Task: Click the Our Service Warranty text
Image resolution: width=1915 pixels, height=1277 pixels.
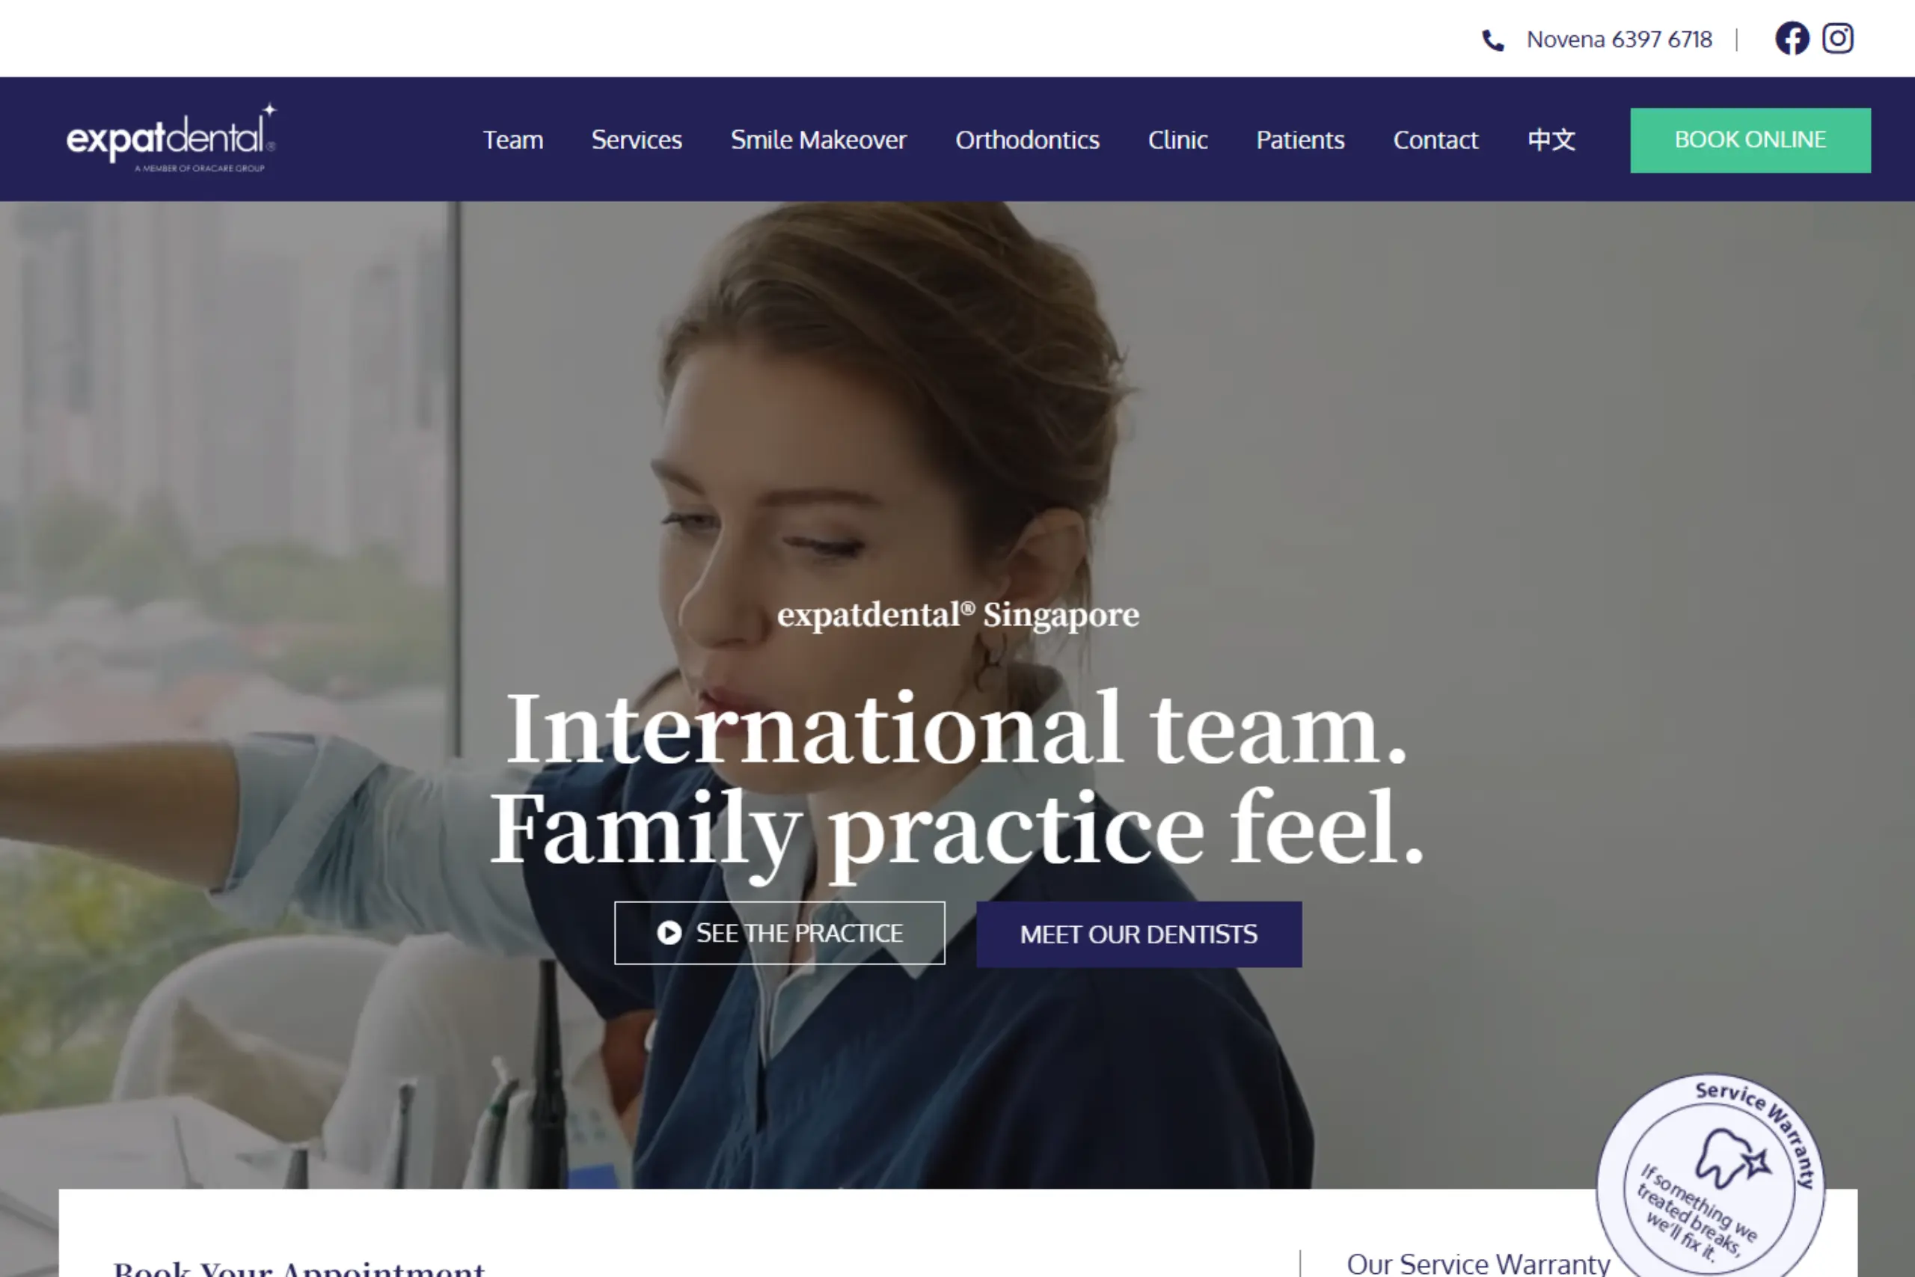Action: (1478, 1263)
